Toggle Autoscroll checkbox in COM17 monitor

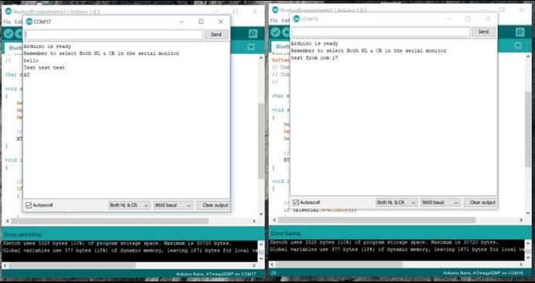pyautogui.click(x=29, y=205)
